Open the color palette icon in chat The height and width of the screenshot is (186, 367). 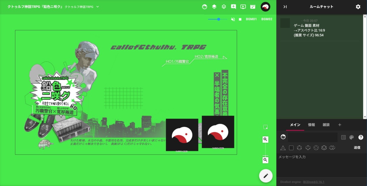click(352, 137)
